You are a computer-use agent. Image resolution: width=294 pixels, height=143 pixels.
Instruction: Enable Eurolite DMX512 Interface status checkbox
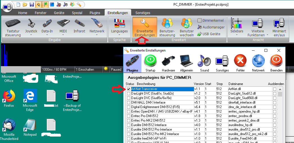(129, 125)
